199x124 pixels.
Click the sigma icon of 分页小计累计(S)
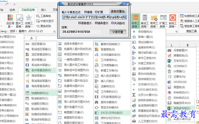tap(134, 95)
